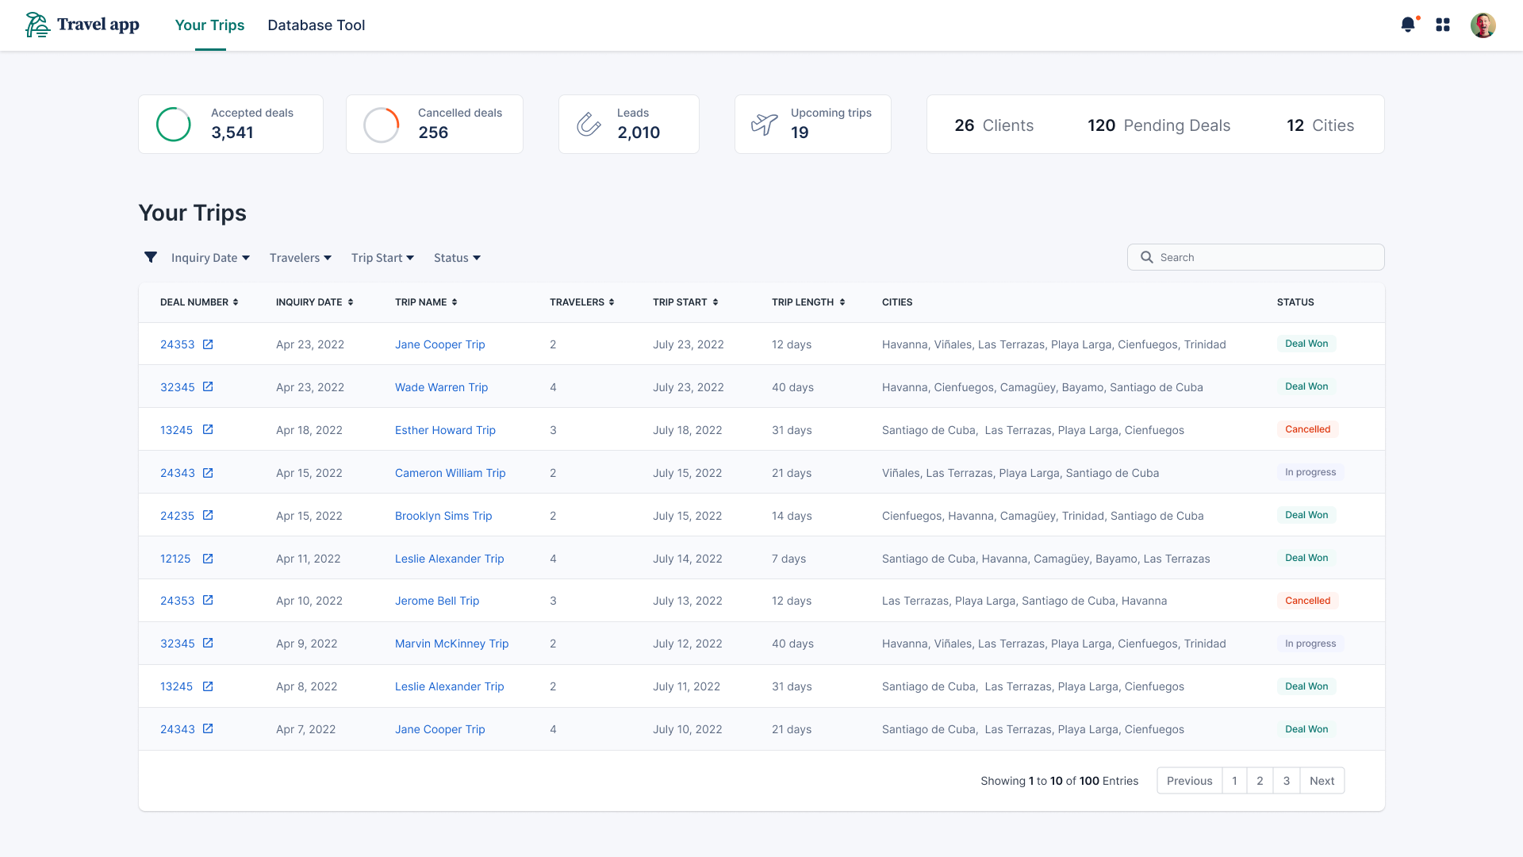1523x857 pixels.
Task: Click the Cancelled deals progress ring
Action: (x=382, y=125)
